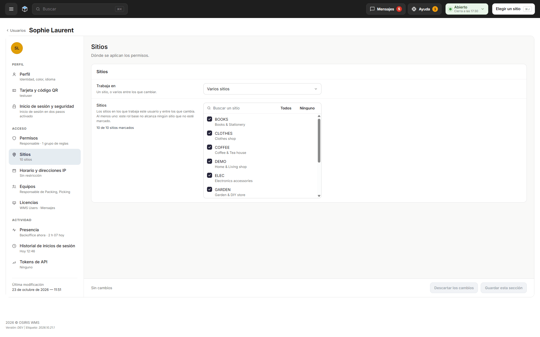Click the OSIRIS cube logo icon
540x337 pixels.
pyautogui.click(x=25, y=9)
